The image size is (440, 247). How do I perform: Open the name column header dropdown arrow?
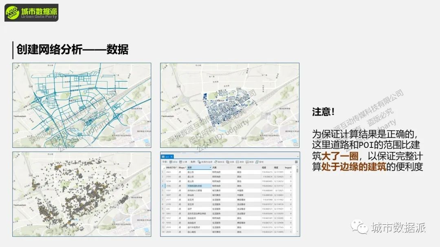[211, 167]
